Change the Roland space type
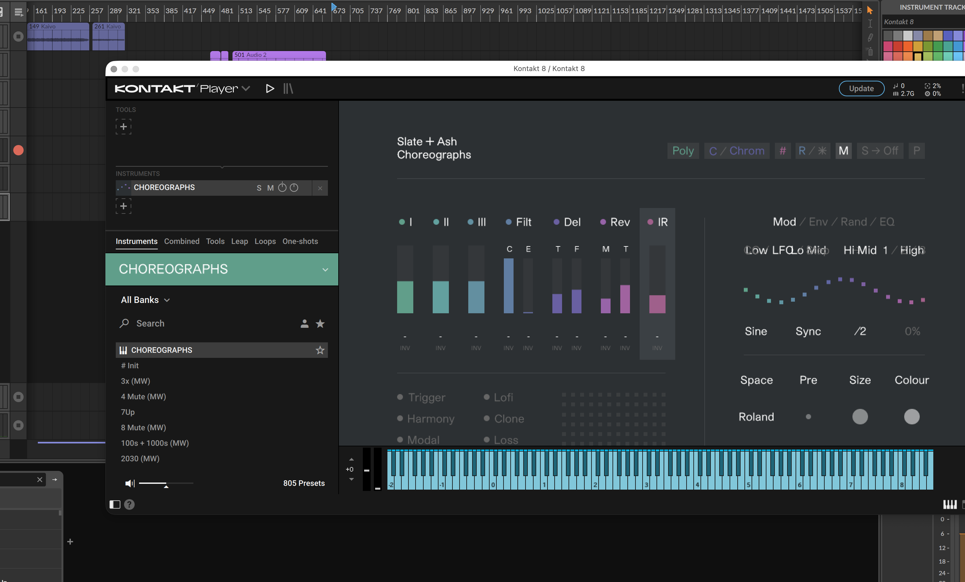This screenshot has height=582, width=965. 756,417
